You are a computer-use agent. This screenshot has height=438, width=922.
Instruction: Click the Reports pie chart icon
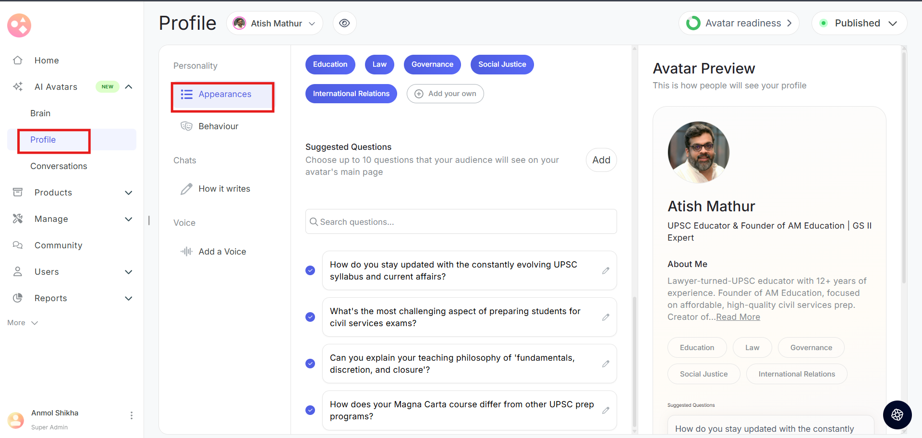coord(18,298)
